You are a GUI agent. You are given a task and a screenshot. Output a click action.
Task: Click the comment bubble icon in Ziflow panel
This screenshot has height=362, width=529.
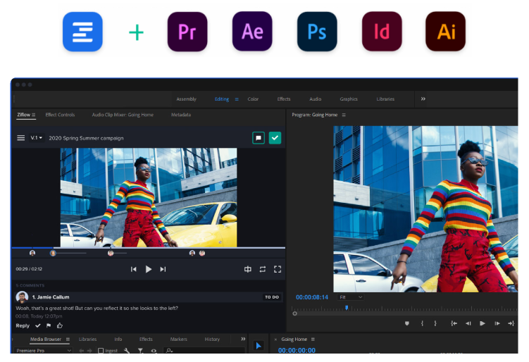coord(259,138)
